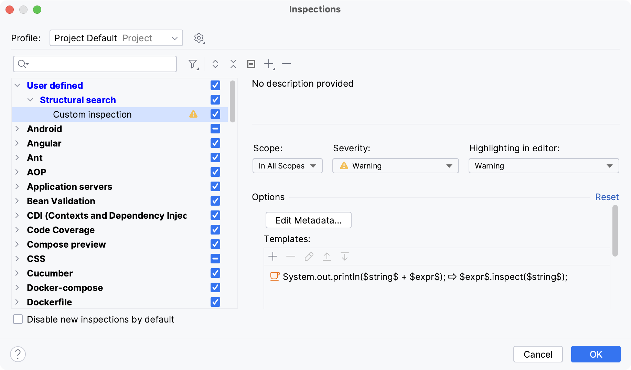The width and height of the screenshot is (631, 370).
Task: Click the Edit Metadata button
Action: click(x=308, y=220)
